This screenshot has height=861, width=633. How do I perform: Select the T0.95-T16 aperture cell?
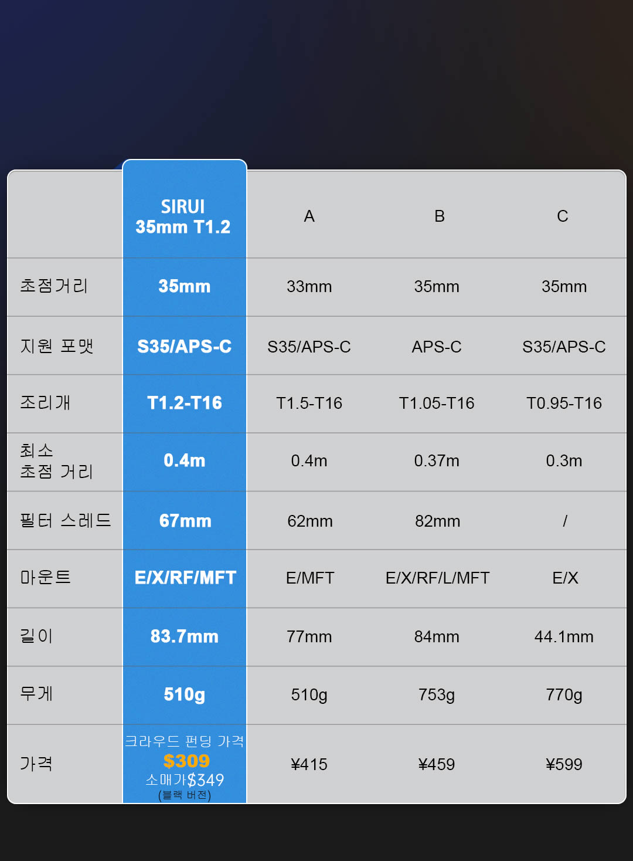564,404
